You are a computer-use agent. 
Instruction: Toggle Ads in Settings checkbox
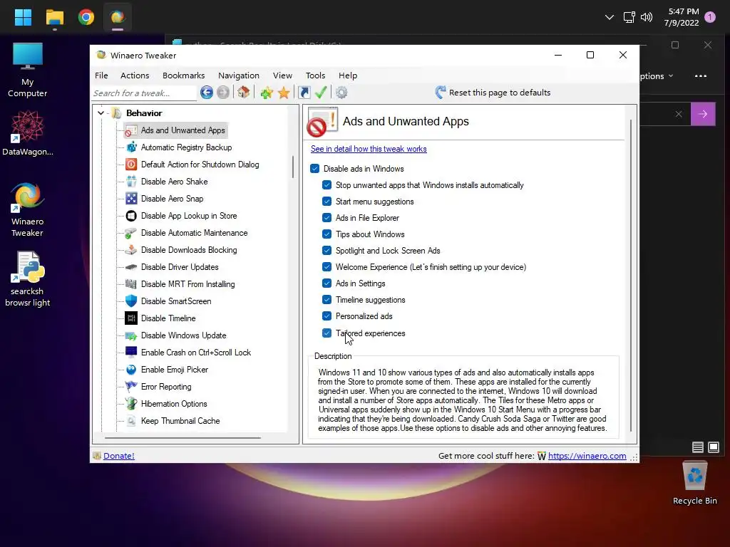pyautogui.click(x=327, y=283)
